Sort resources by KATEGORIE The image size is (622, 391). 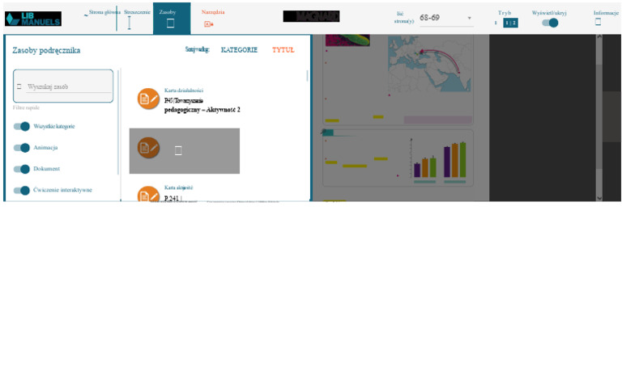[x=239, y=50]
